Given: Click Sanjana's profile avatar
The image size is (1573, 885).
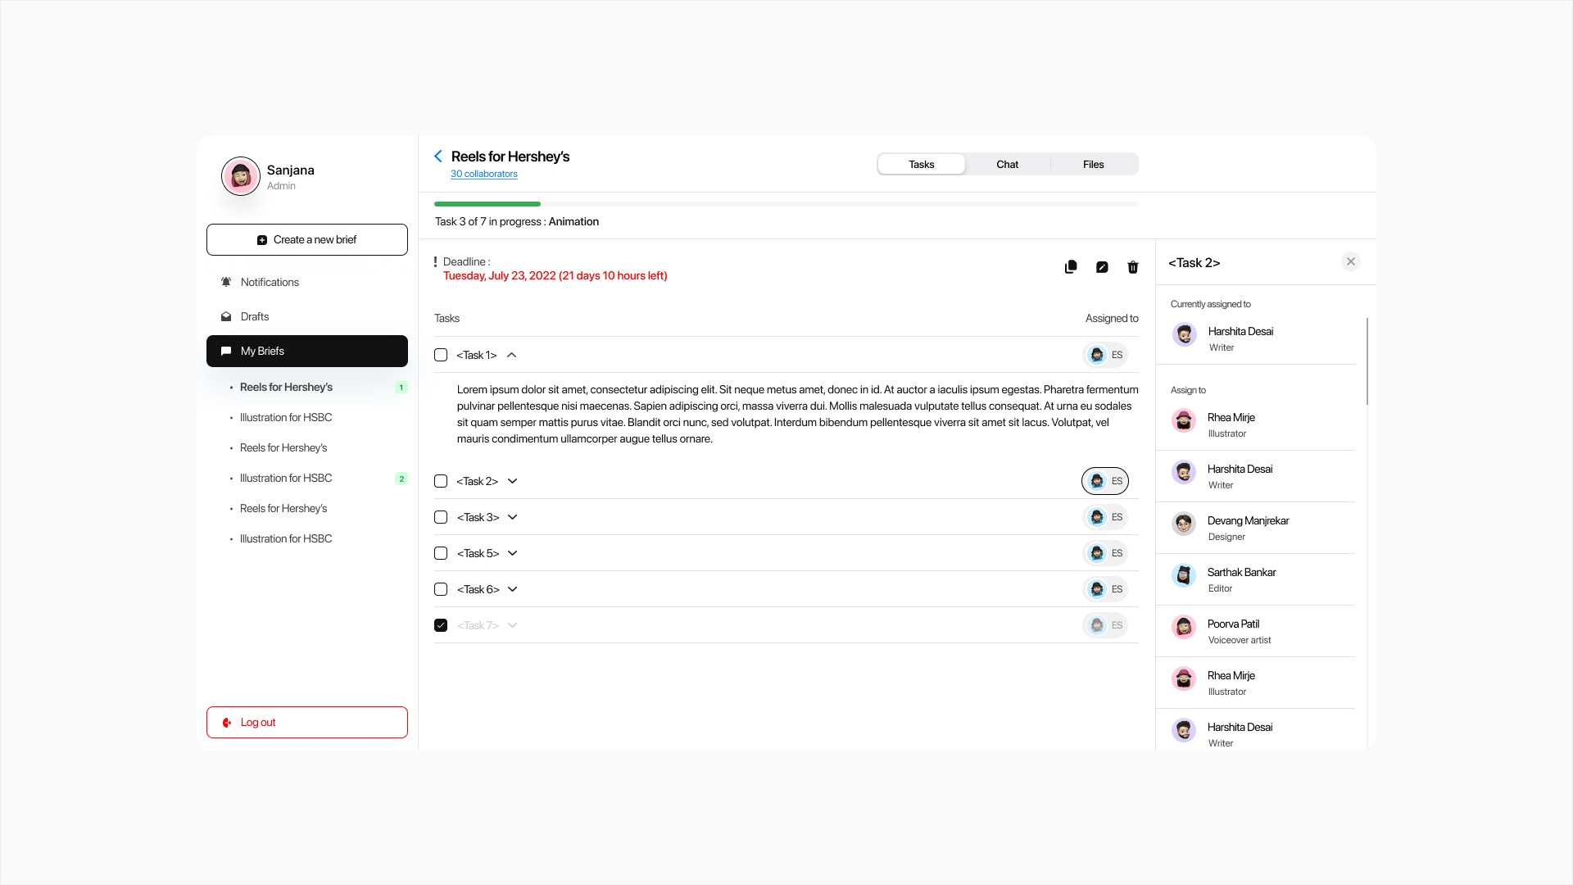Looking at the screenshot, I should 241,176.
